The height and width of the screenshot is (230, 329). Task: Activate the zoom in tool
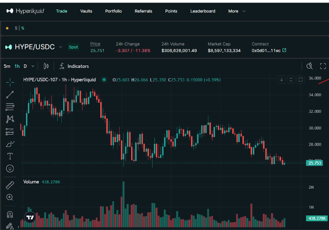[x=9, y=197]
